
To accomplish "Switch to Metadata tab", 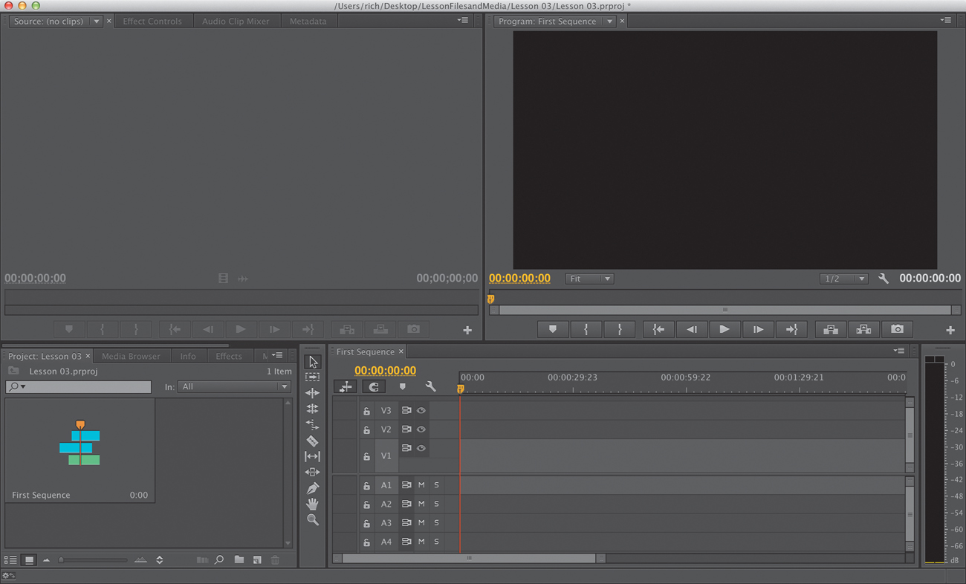I will 308,22.
